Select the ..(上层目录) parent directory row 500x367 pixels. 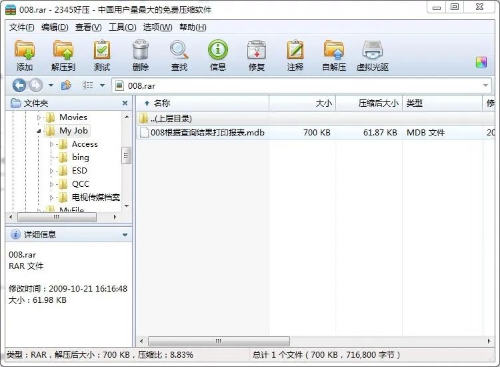[316, 118]
